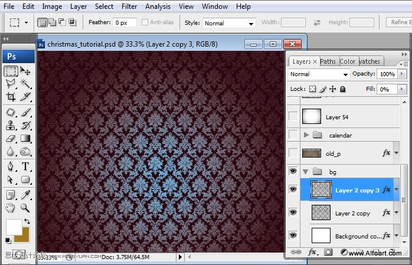Select the Magic Wand tool
Screen dimensions: 412x265
25,84
